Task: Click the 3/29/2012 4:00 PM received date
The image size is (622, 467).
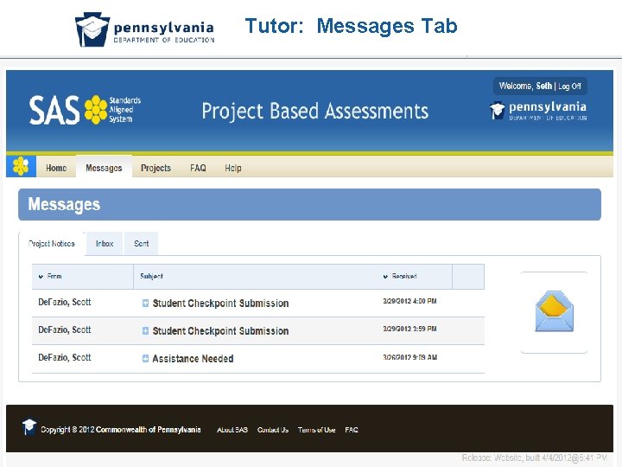Action: pos(409,302)
